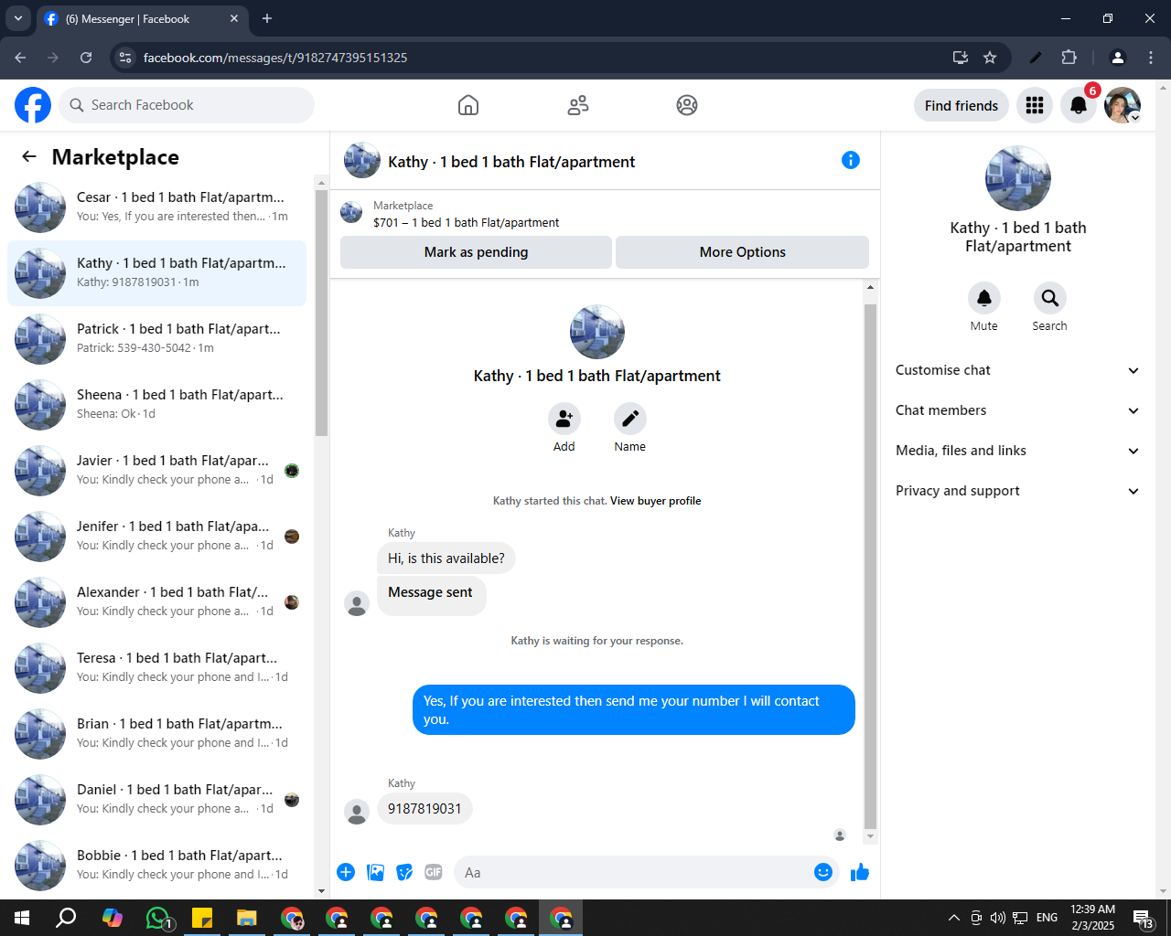The image size is (1171, 936).
Task: Open a new browser tab
Action: 267,18
